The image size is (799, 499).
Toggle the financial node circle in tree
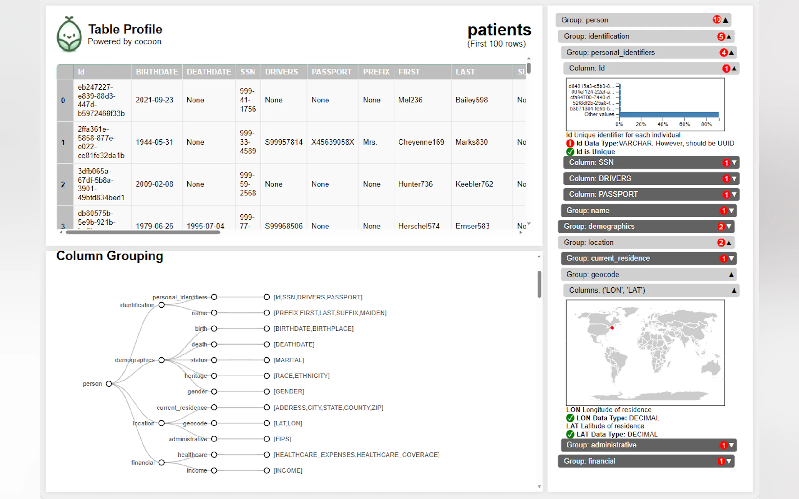click(x=161, y=463)
